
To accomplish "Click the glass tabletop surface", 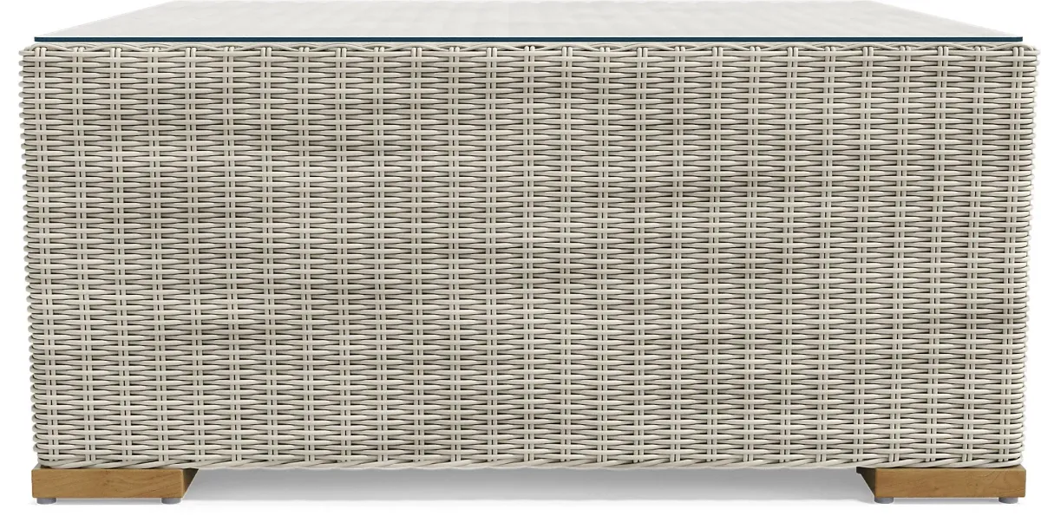I will pyautogui.click(x=520, y=17).
